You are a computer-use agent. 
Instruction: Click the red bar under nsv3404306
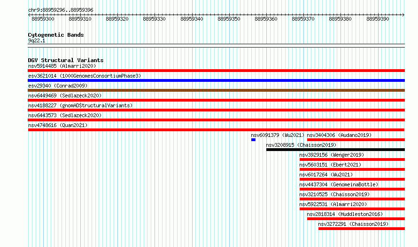click(x=356, y=140)
